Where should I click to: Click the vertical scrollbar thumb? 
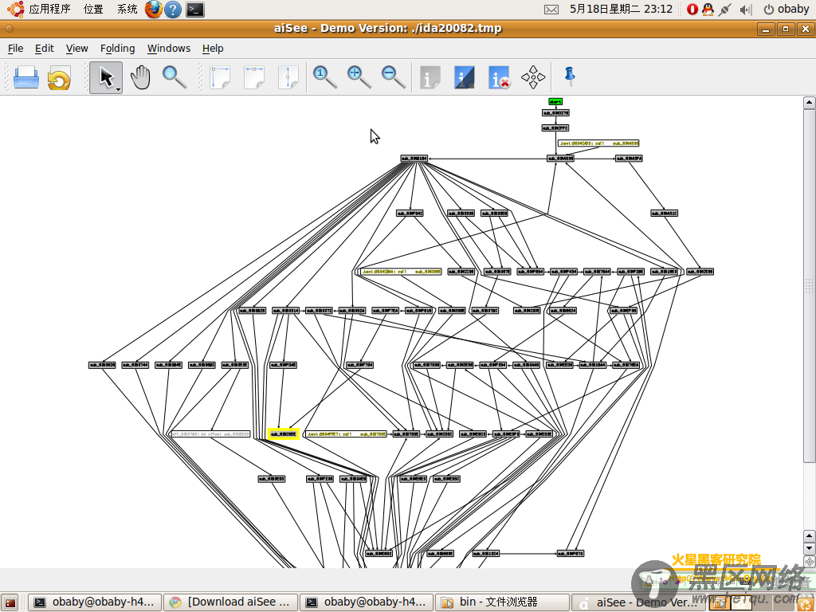pyautogui.click(x=810, y=285)
